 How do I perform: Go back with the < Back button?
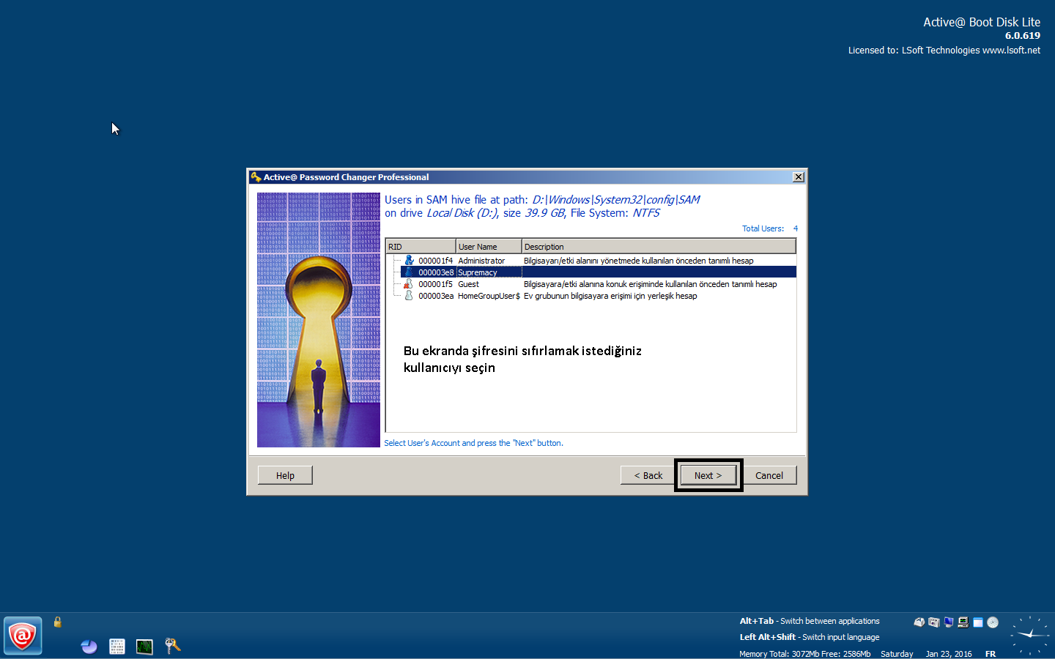point(648,475)
